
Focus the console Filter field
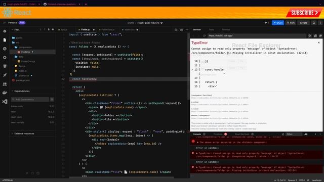294,134
